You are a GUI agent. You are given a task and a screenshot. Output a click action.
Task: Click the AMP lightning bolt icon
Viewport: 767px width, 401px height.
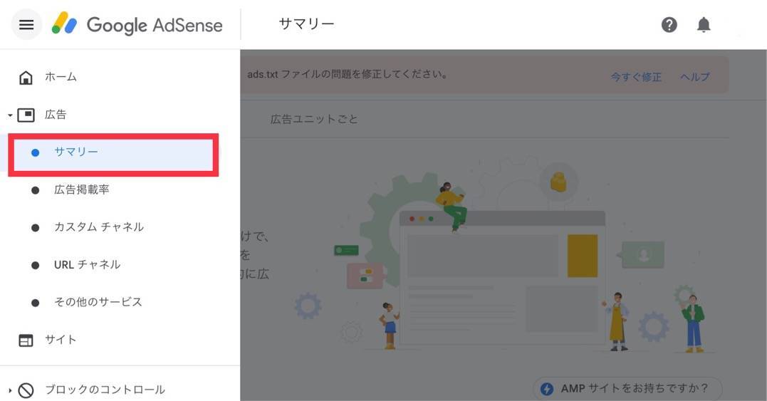(x=546, y=389)
